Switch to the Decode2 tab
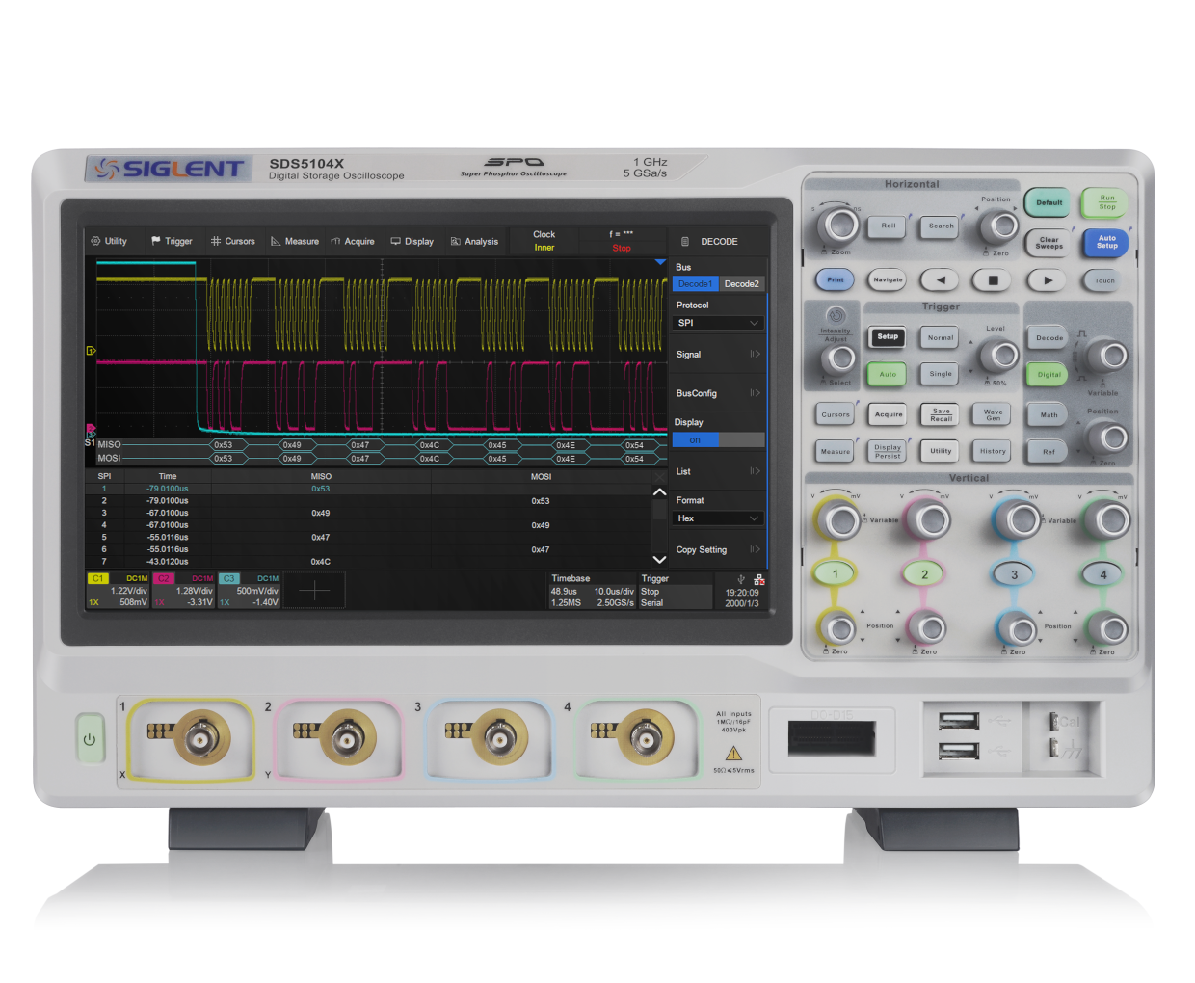Screen dimensions: 1195x983 click(x=741, y=284)
